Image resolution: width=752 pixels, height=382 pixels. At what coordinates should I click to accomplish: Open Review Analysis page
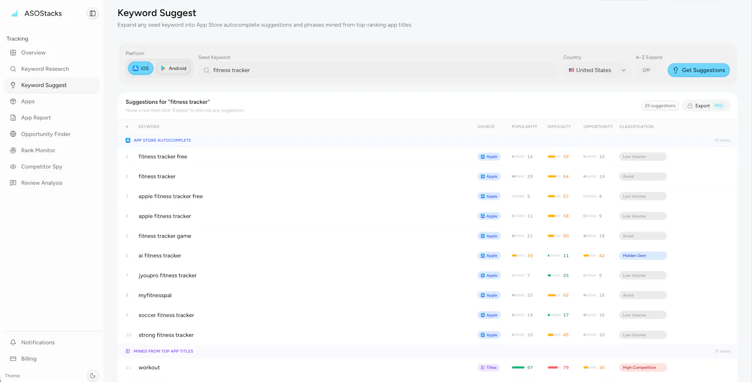(x=52, y=183)
